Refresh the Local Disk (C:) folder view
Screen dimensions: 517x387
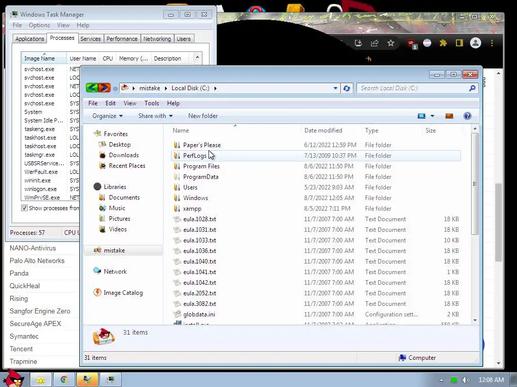[346, 88]
